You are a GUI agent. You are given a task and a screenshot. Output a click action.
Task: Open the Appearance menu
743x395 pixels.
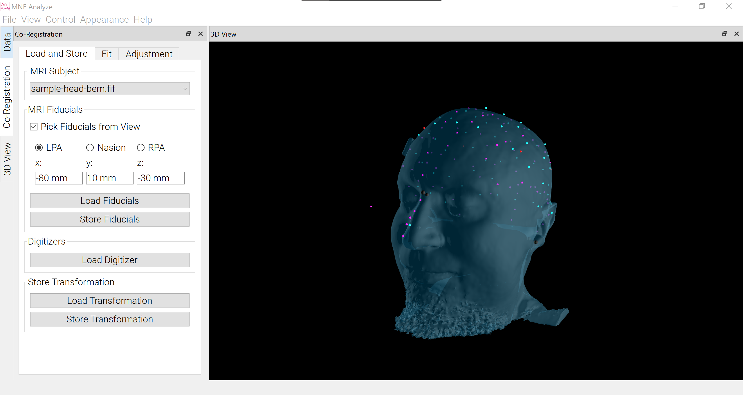104,19
